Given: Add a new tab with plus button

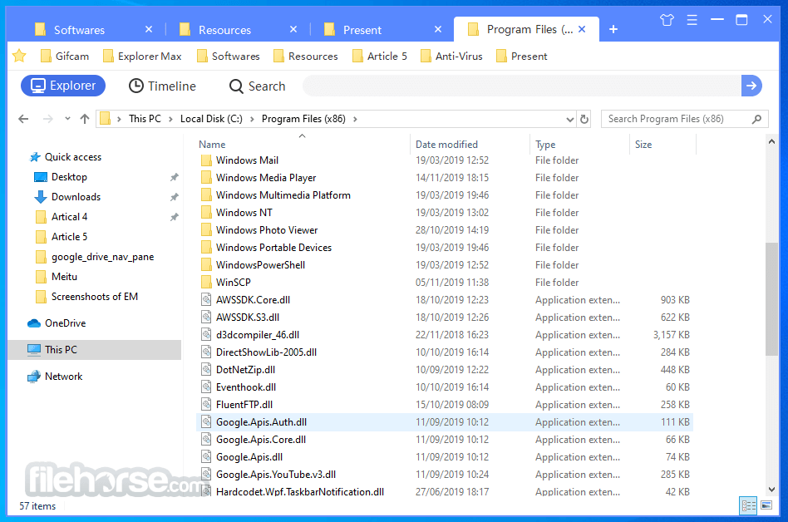Looking at the screenshot, I should click(x=613, y=30).
